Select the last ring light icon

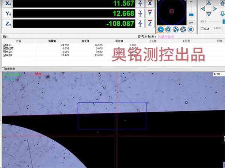coord(191,29)
